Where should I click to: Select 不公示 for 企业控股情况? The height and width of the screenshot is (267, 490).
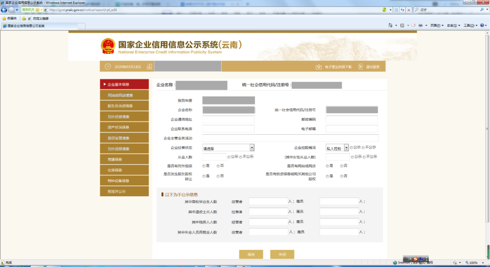[x=363, y=147]
